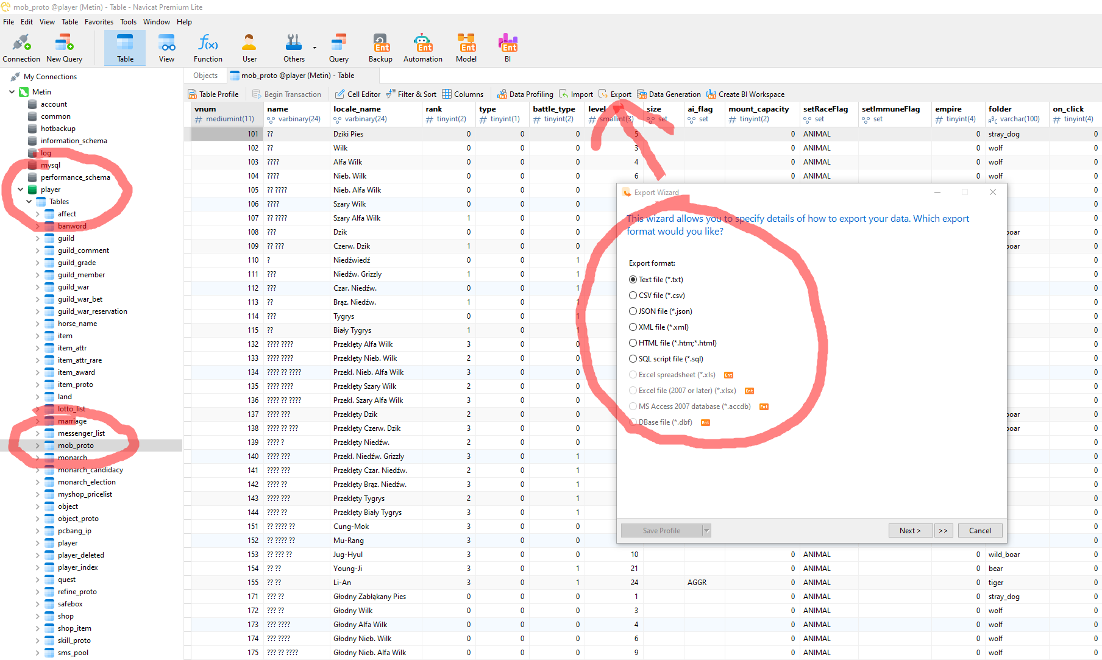This screenshot has height=660, width=1102.
Task: Expand the guild table node
Action: pos(37,238)
